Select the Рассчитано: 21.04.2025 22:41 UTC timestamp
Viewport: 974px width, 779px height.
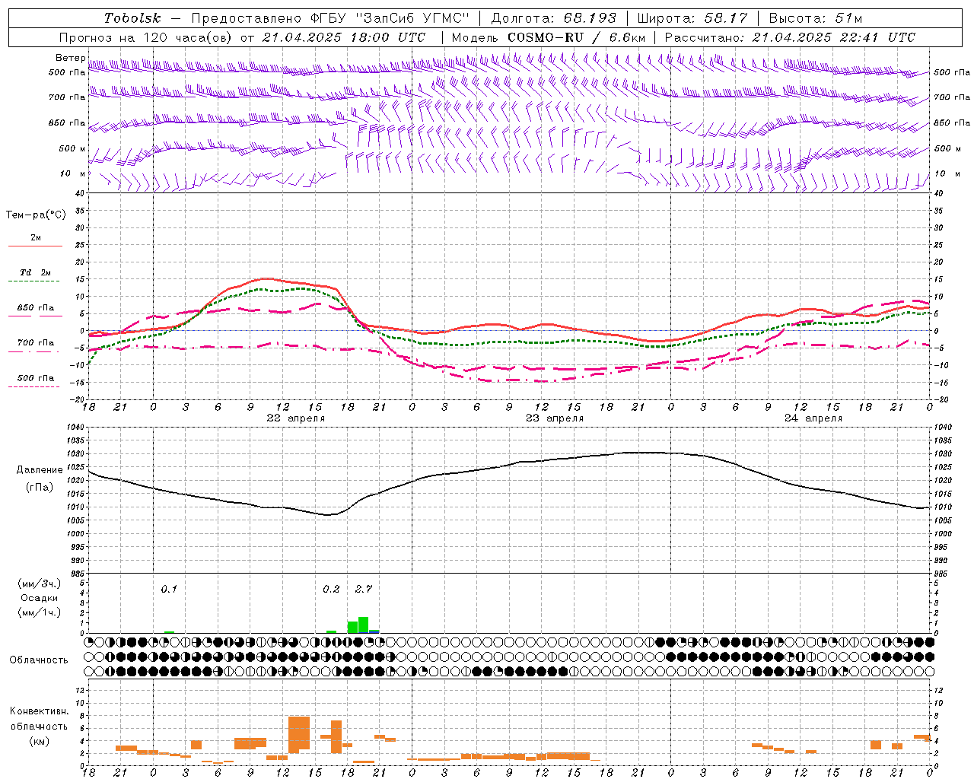[790, 37]
